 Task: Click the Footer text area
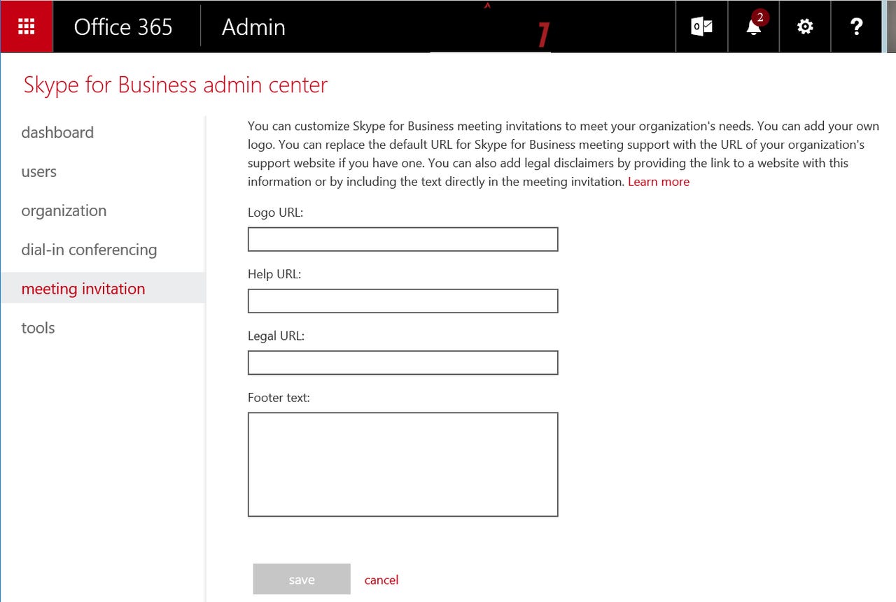coord(402,464)
